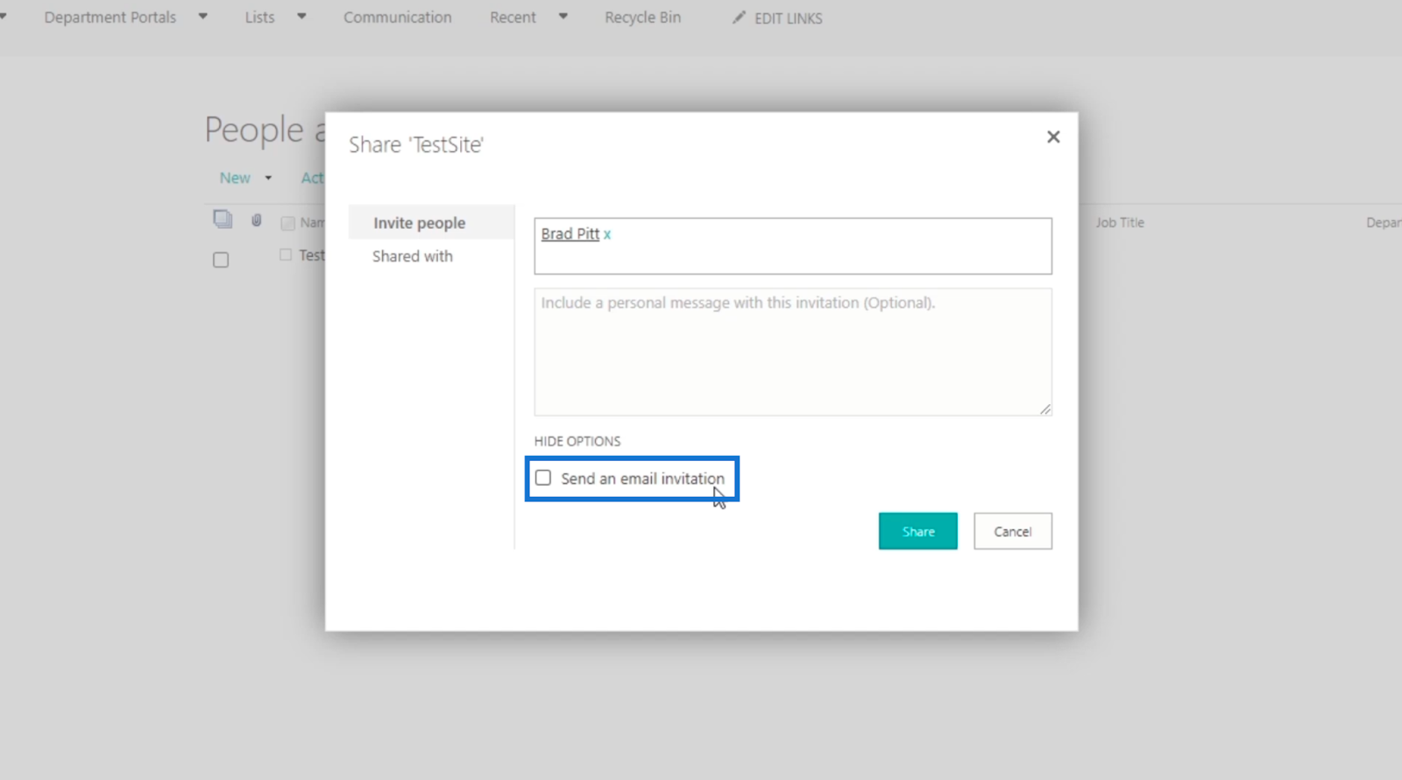Expand the Recent dropdown arrow

pyautogui.click(x=563, y=17)
